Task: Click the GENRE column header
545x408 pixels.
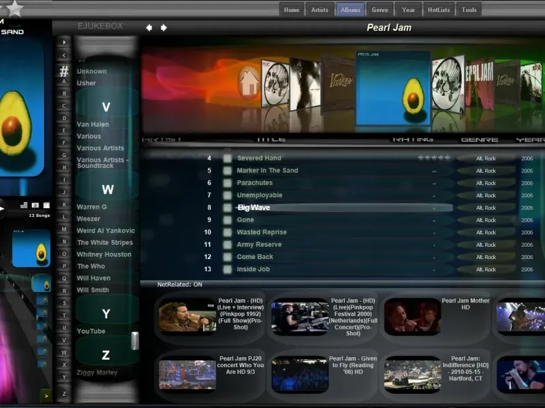Action: [x=480, y=140]
